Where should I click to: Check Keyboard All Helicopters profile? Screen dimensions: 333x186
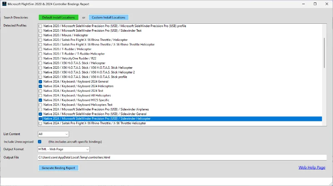point(40,96)
